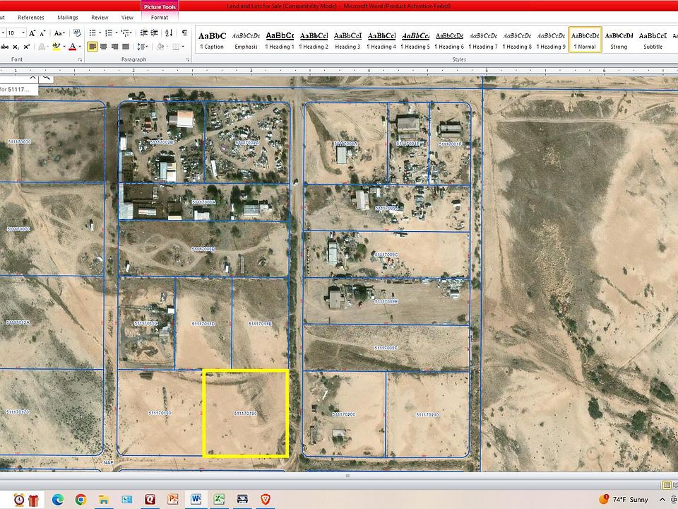The image size is (678, 509).
Task: Click the Center alignment icon
Action: pyautogui.click(x=104, y=47)
